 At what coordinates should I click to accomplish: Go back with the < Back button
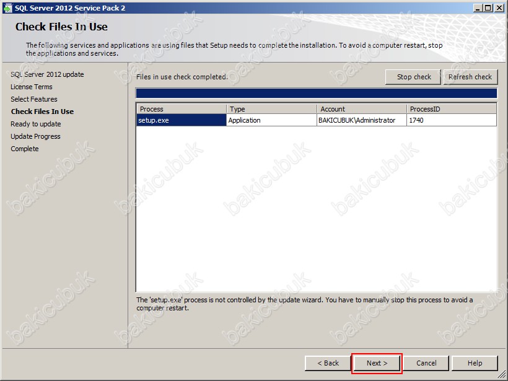tap(328, 363)
